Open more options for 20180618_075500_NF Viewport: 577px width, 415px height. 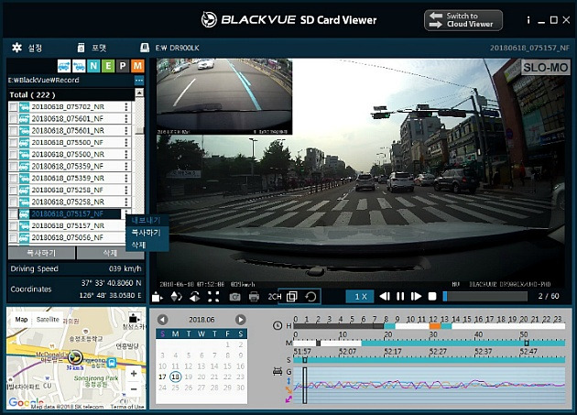click(126, 143)
